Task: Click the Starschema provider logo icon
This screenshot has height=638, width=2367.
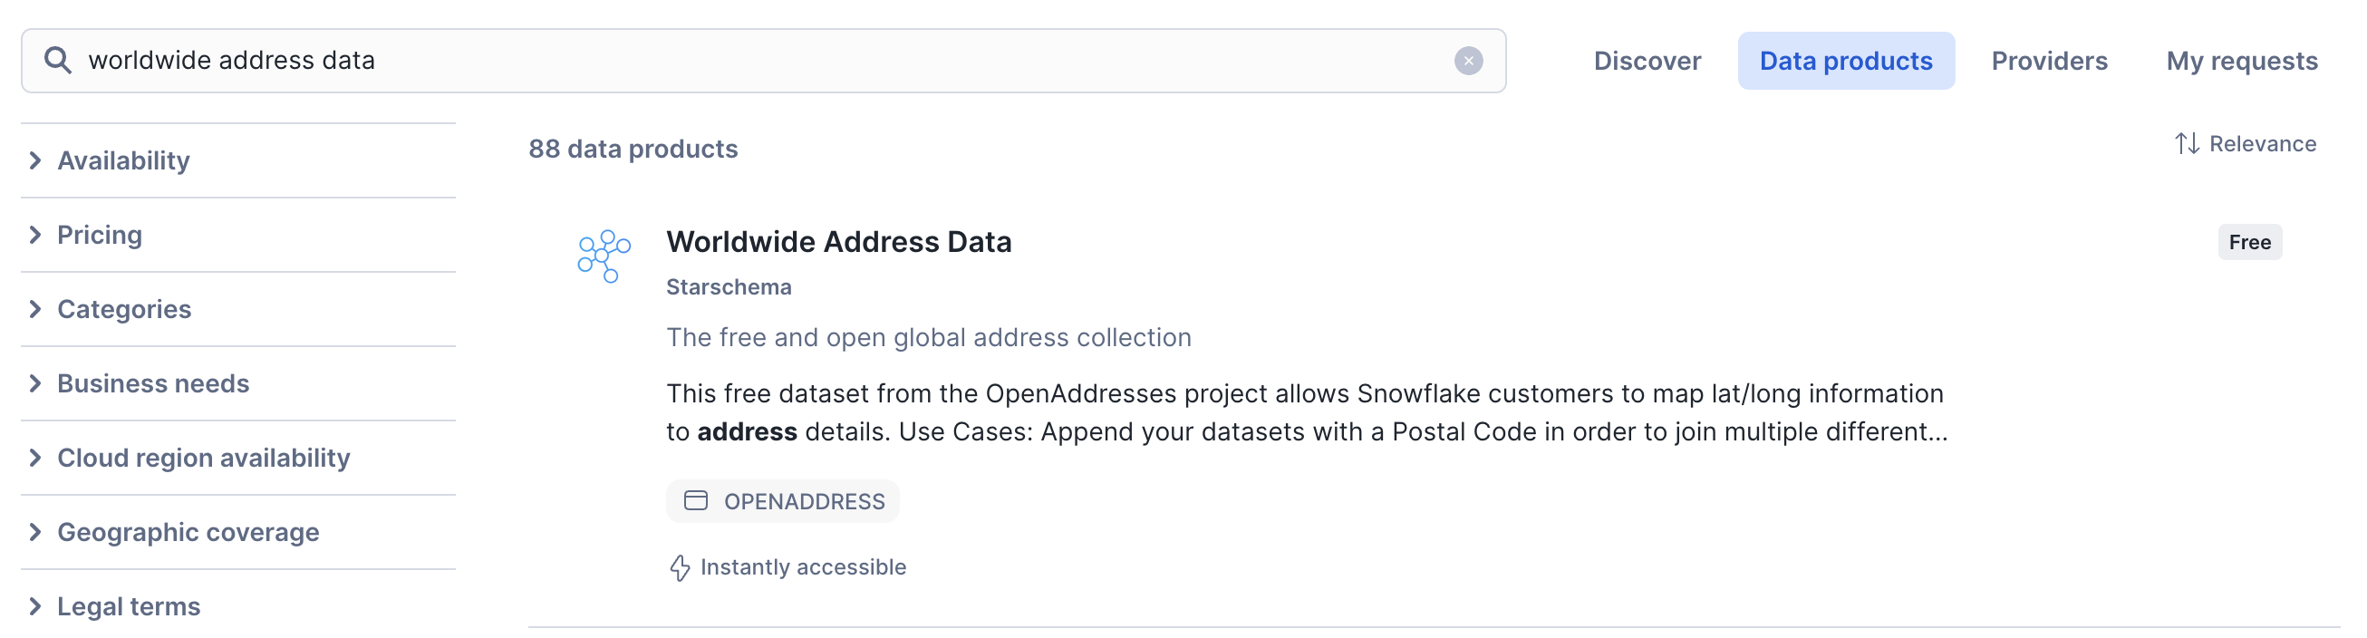Action: click(x=604, y=256)
